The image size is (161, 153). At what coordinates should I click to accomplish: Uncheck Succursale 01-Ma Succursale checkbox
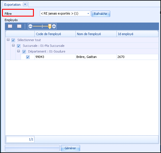coord(19,46)
